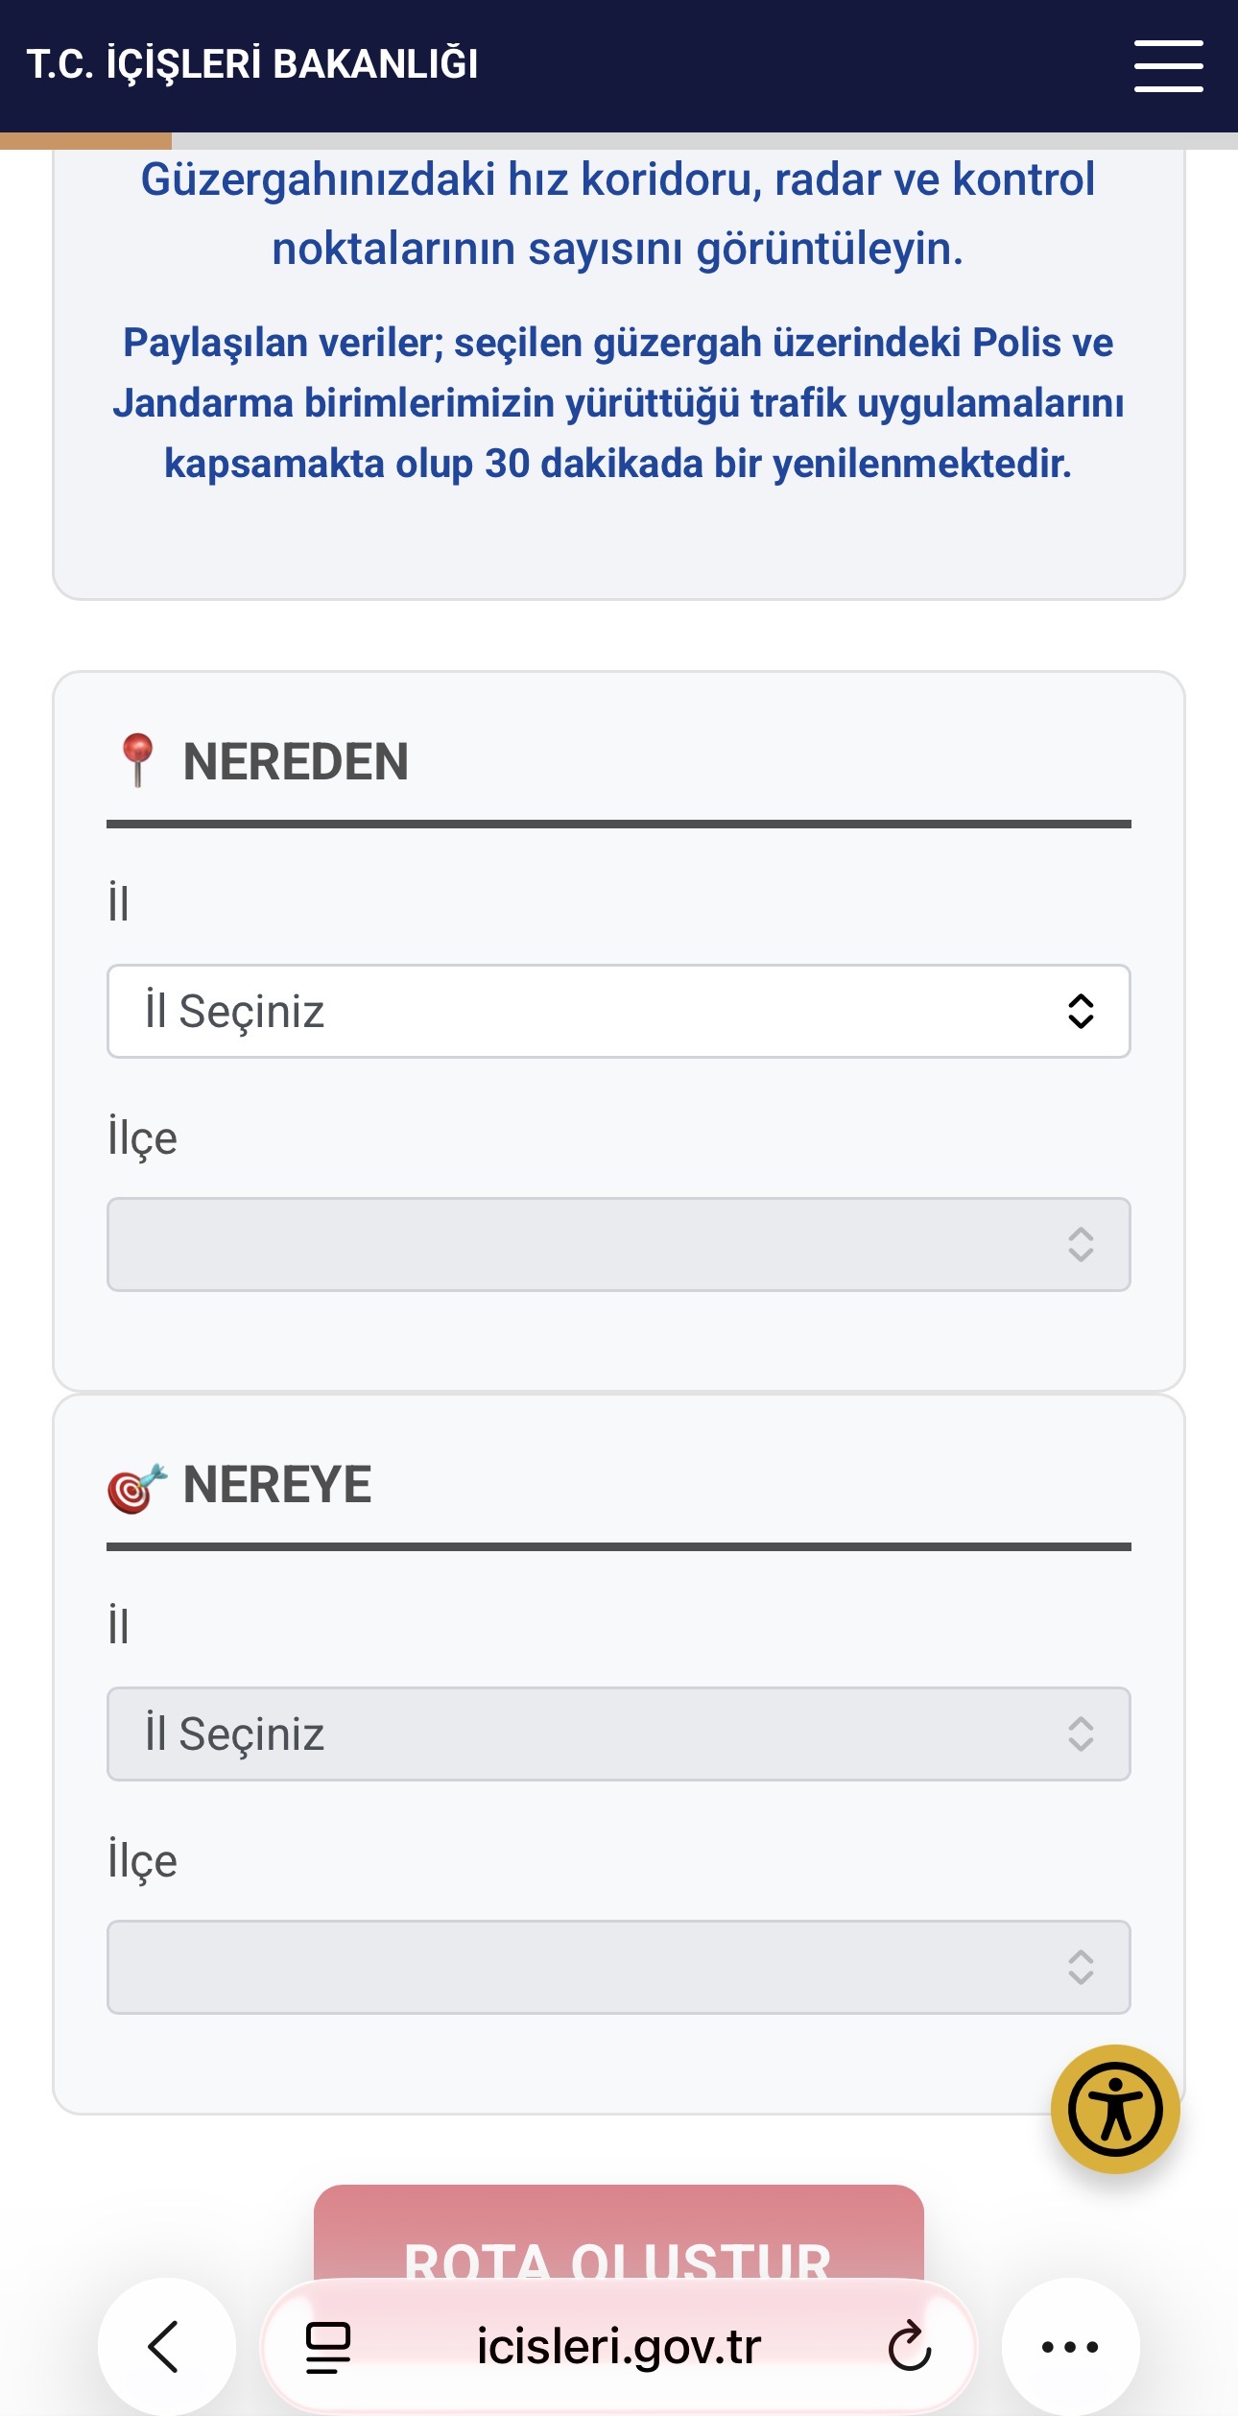Viewport: 1238px width, 2416px height.
Task: Tap the yellow accessibility widget button
Action: click(x=1114, y=2109)
